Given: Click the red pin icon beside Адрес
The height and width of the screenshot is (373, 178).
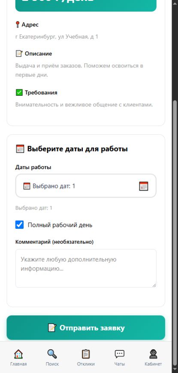Looking at the screenshot, I should [x=17, y=24].
